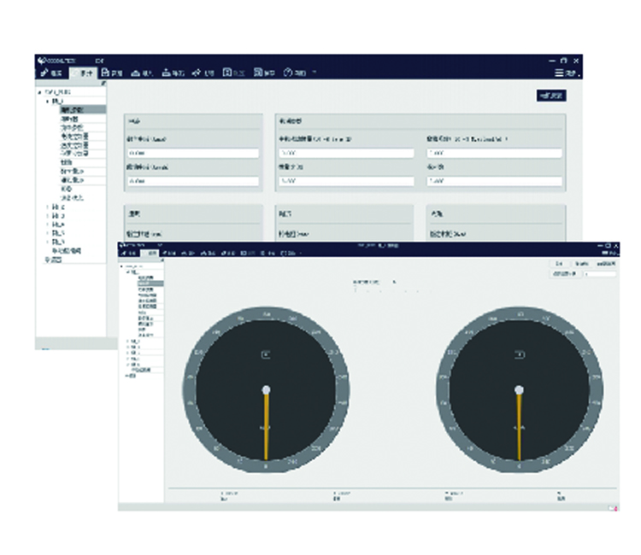Expand the last collapsed axis node in rear tree
This screenshot has height=555, width=641.
pos(48,242)
